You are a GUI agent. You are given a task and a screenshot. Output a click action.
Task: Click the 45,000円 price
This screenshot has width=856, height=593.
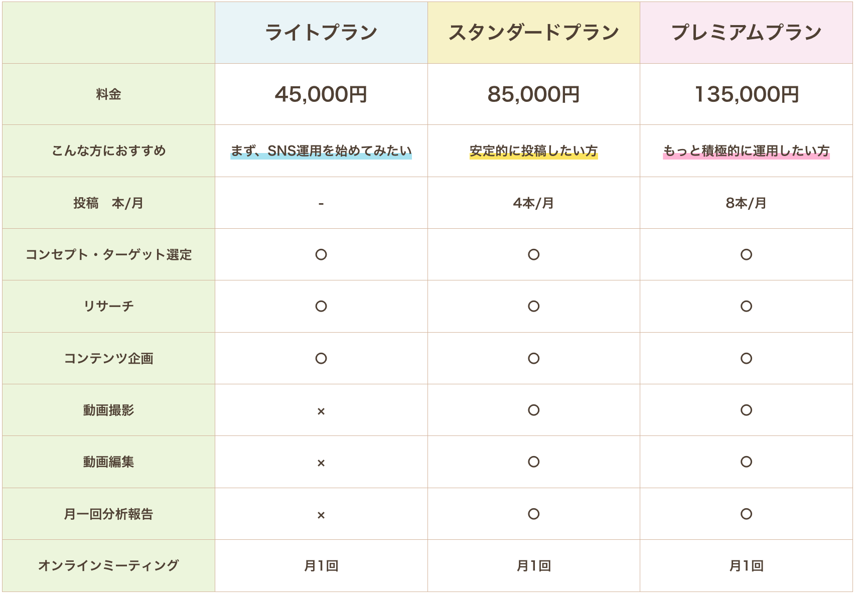[321, 94]
